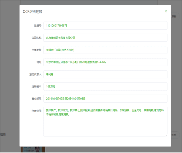Grab the 经营范围 textarea resize handle

[x=166, y=135]
